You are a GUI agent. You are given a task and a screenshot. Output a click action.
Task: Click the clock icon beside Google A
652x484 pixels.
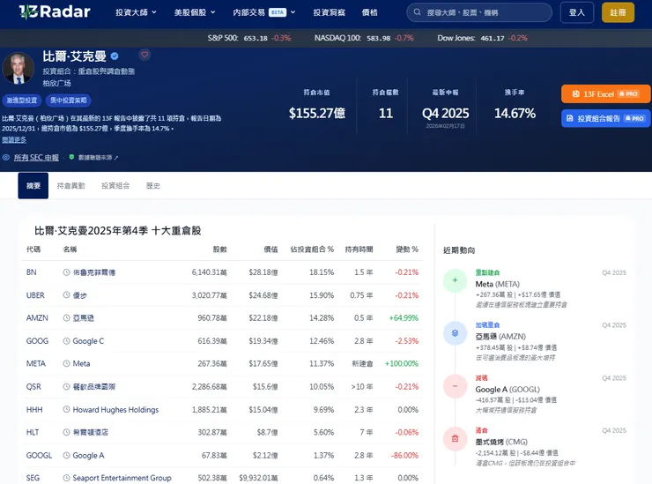point(66,455)
